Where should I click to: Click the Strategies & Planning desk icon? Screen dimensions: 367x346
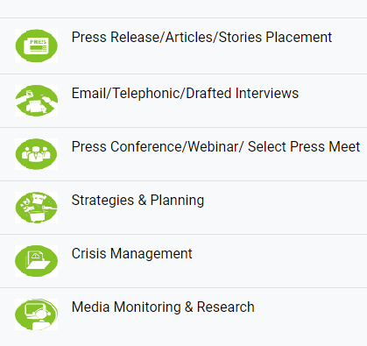click(36, 208)
